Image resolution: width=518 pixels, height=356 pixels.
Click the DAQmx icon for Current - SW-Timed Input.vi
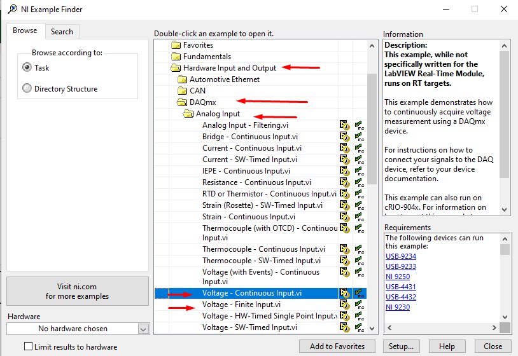(360, 160)
